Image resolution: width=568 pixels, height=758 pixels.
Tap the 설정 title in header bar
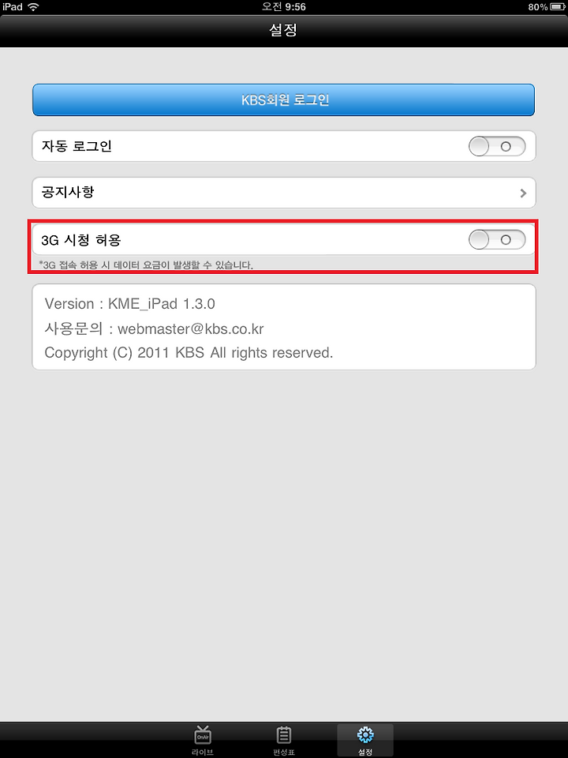pos(283,30)
